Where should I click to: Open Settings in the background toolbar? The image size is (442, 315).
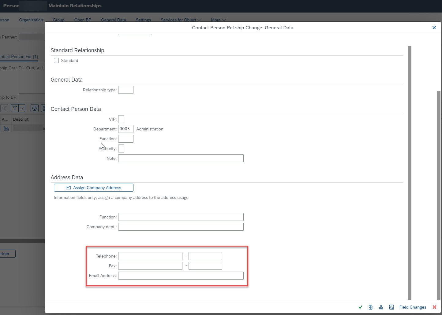coord(143,20)
